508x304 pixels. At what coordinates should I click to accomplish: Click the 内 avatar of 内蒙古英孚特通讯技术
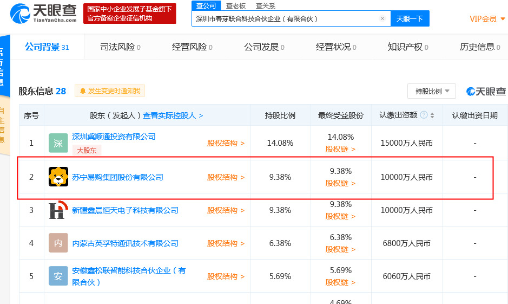coord(58,243)
